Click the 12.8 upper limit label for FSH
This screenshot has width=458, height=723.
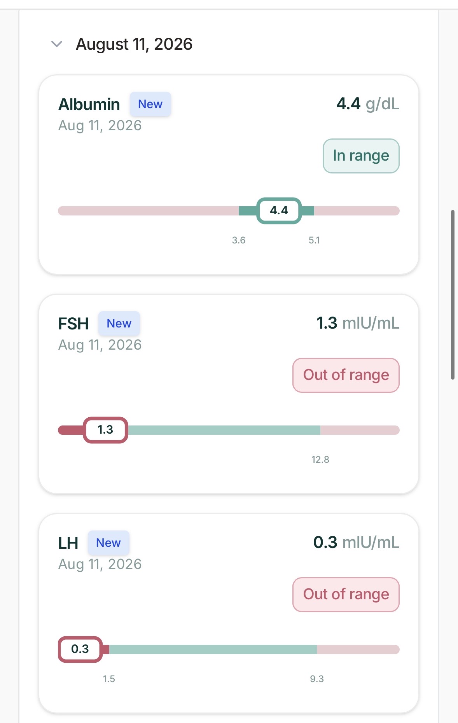pyautogui.click(x=320, y=459)
